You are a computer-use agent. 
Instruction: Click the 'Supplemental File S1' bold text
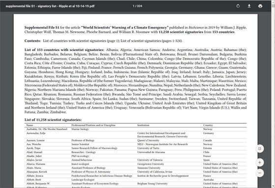[42, 27]
